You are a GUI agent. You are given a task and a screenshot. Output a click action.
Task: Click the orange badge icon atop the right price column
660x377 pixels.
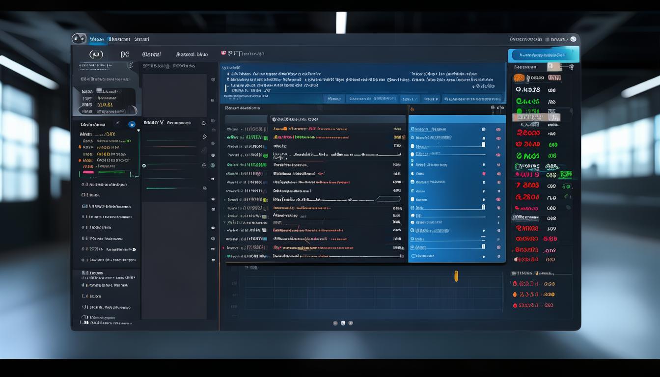tap(519, 78)
